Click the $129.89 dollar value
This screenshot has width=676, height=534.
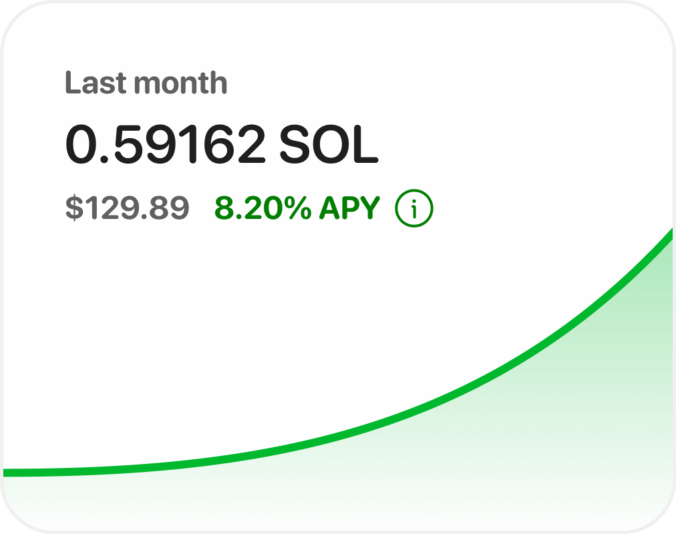pyautogui.click(x=127, y=209)
